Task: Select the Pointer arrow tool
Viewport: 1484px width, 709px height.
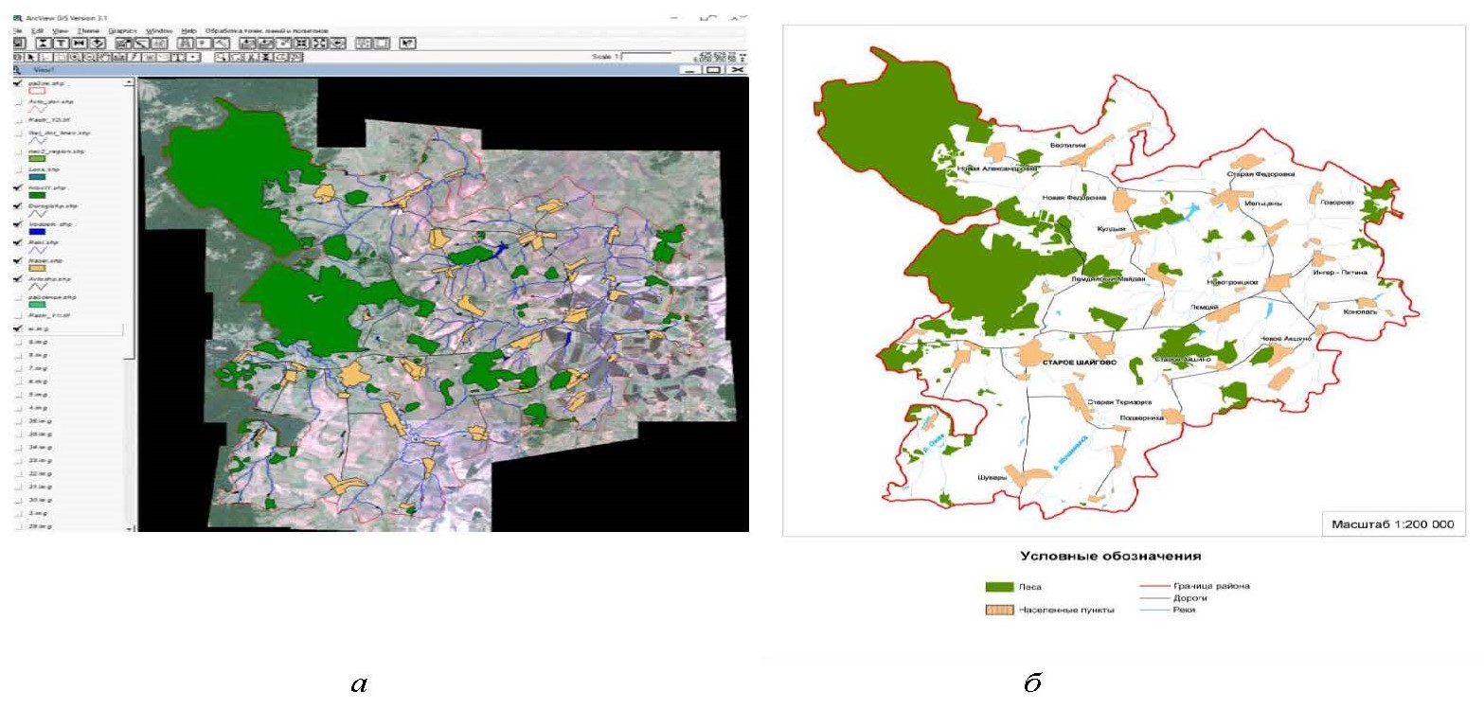Action: pos(31,58)
